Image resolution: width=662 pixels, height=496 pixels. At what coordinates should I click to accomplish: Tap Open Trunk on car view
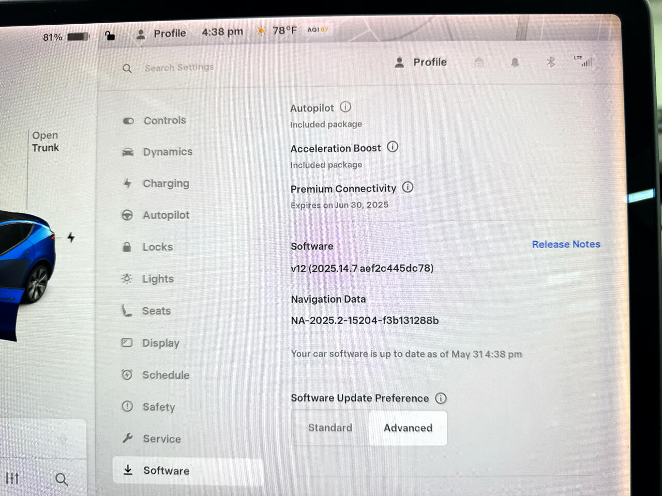(x=46, y=142)
